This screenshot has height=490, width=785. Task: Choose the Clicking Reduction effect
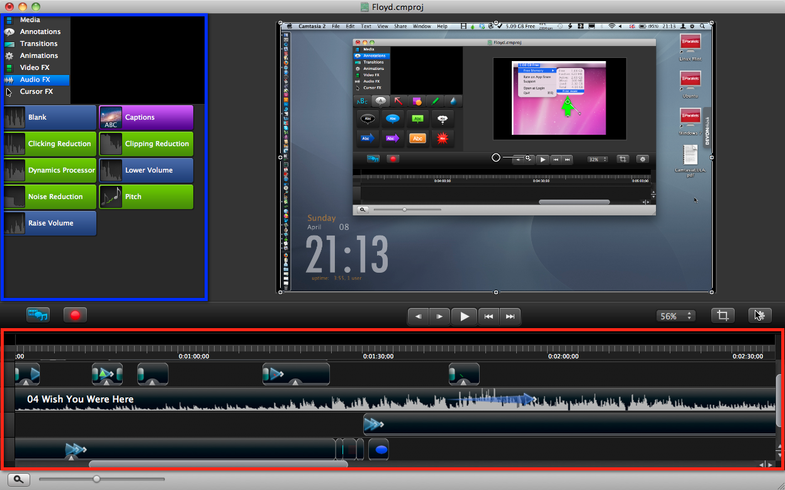click(x=50, y=144)
